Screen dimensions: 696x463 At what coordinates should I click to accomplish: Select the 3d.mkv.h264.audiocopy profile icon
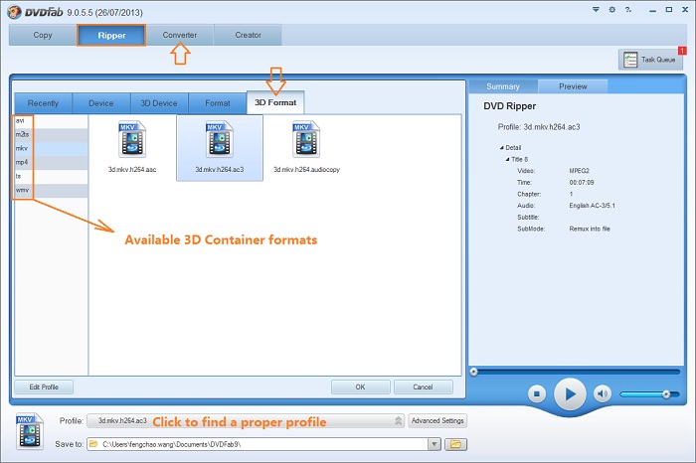[x=306, y=139]
